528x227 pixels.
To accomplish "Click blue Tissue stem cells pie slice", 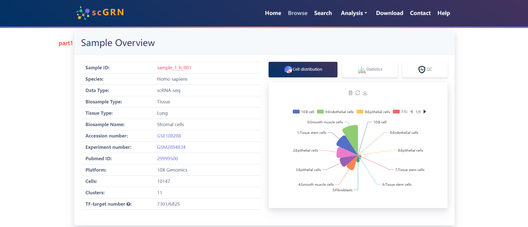I will pos(345,143).
